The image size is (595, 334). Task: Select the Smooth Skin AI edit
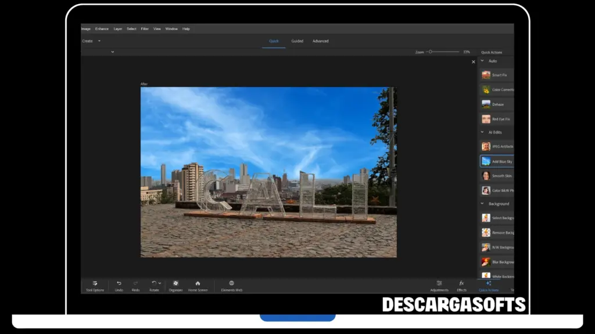[x=494, y=175]
